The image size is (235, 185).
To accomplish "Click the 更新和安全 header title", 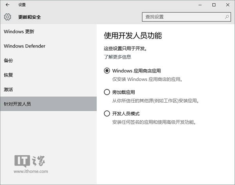I will click(29, 17).
